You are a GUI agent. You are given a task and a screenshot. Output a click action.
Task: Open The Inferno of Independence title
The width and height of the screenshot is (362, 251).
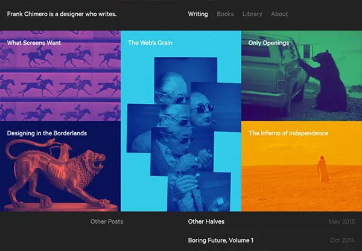[x=288, y=133]
